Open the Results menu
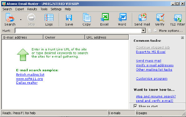186x117 pixels. coord(32,9)
